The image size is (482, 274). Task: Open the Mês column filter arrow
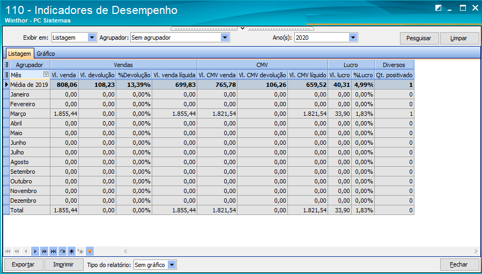46,74
